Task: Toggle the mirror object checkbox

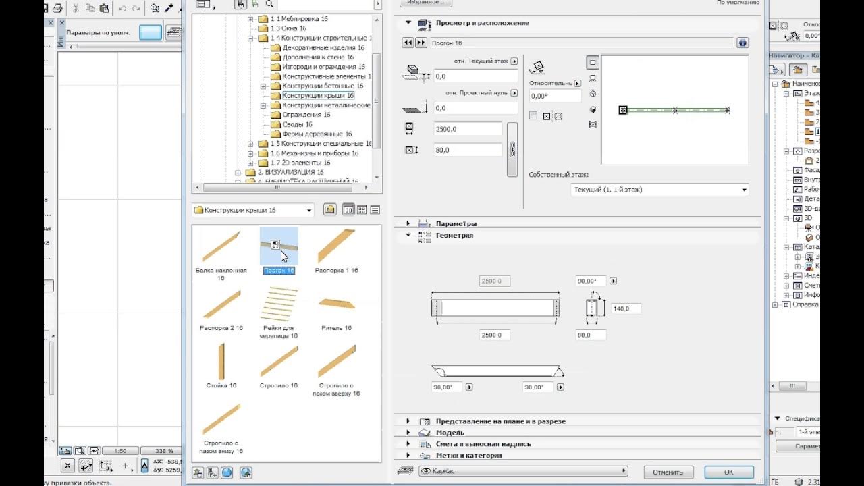Action: click(x=533, y=116)
